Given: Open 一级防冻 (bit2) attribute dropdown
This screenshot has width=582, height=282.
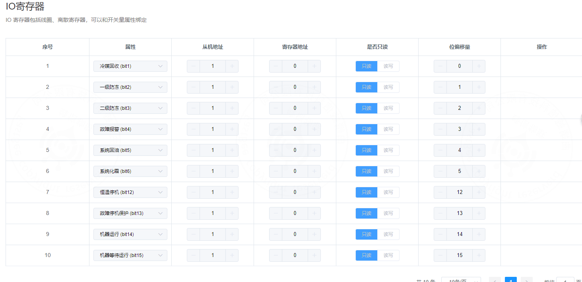Looking at the screenshot, I should click(x=130, y=87).
